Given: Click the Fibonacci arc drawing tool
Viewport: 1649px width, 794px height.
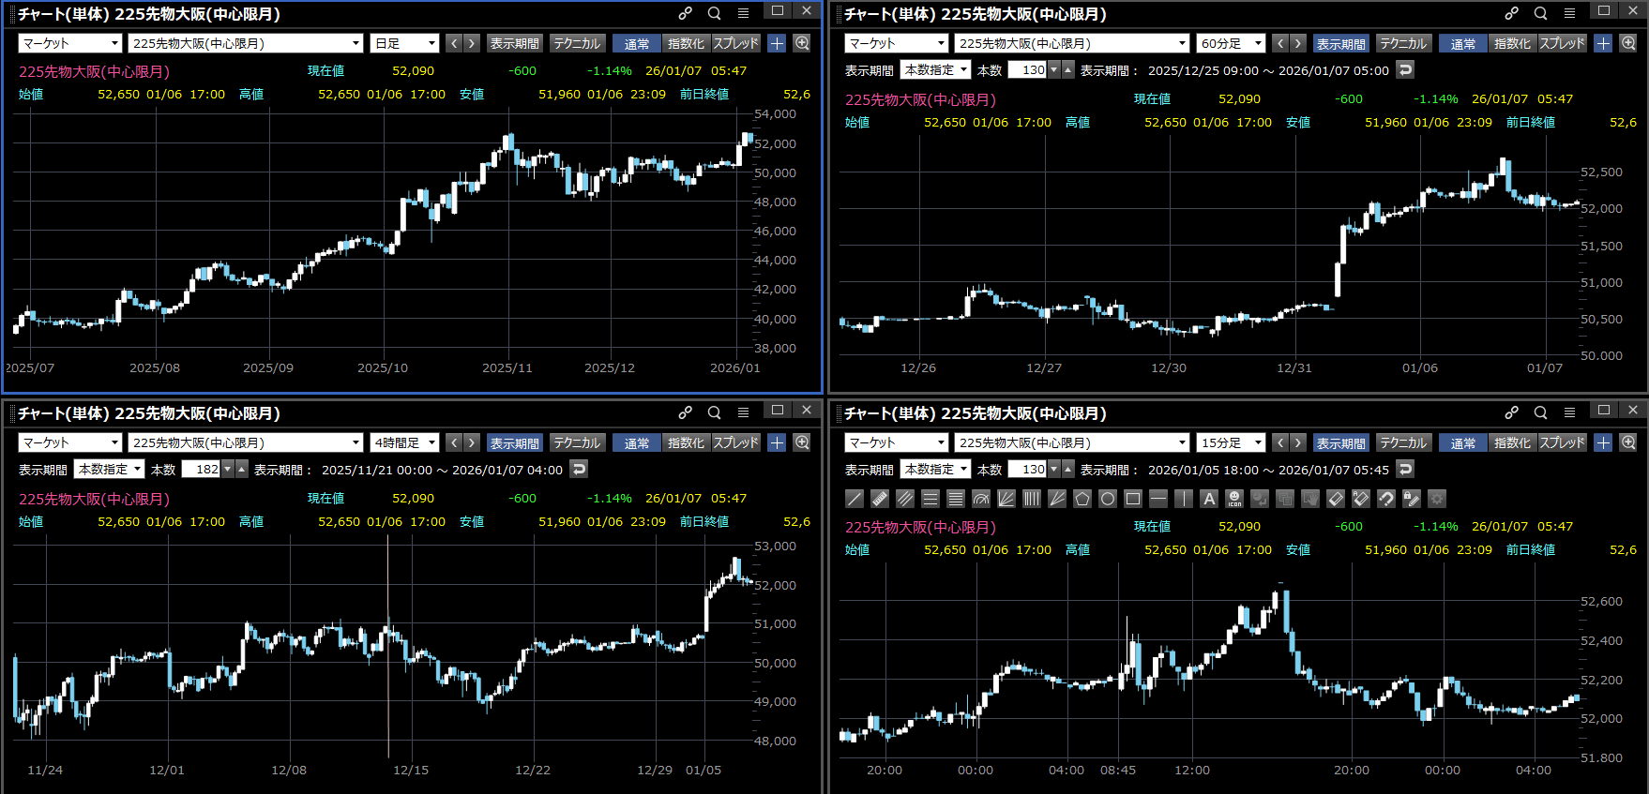Looking at the screenshot, I should tap(981, 499).
